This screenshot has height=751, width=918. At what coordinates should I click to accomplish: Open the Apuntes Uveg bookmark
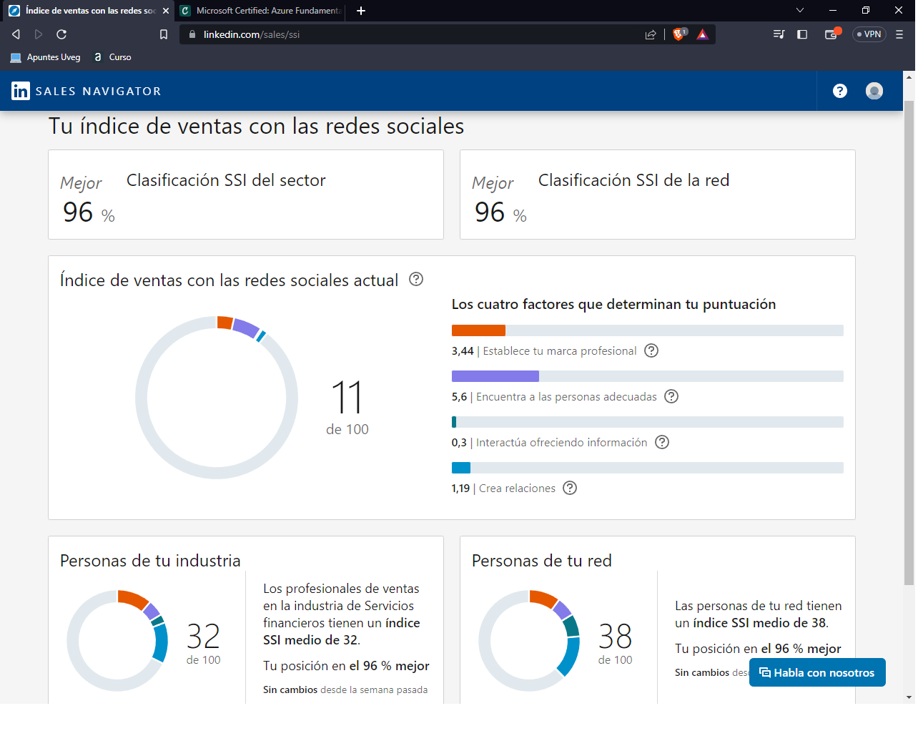click(45, 57)
